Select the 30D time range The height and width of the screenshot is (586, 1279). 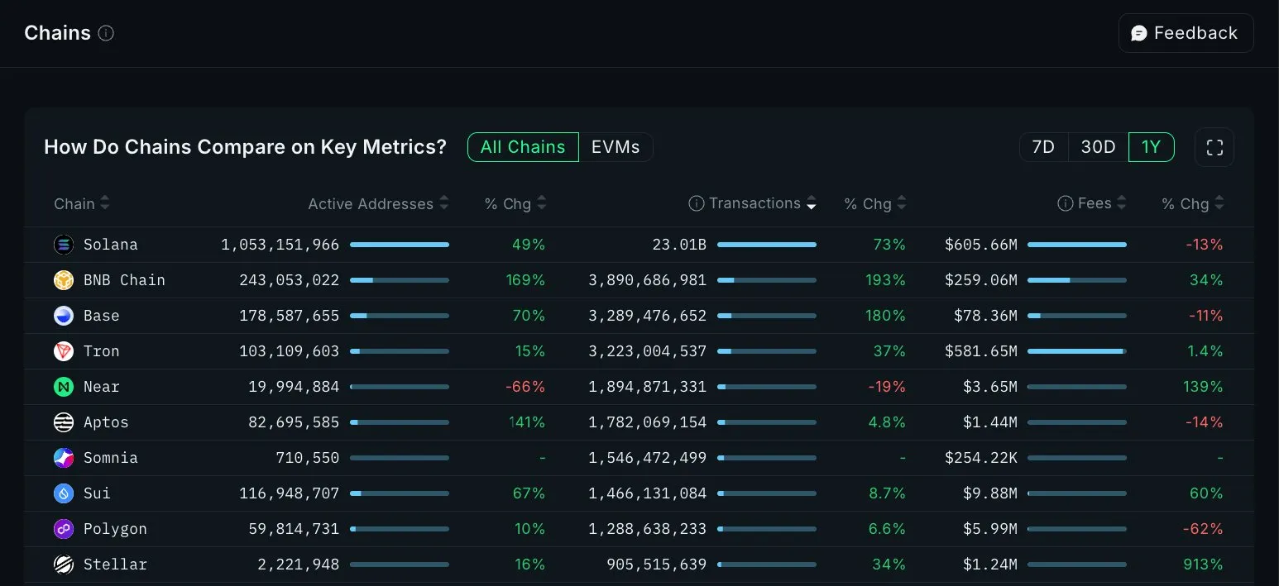coord(1098,147)
